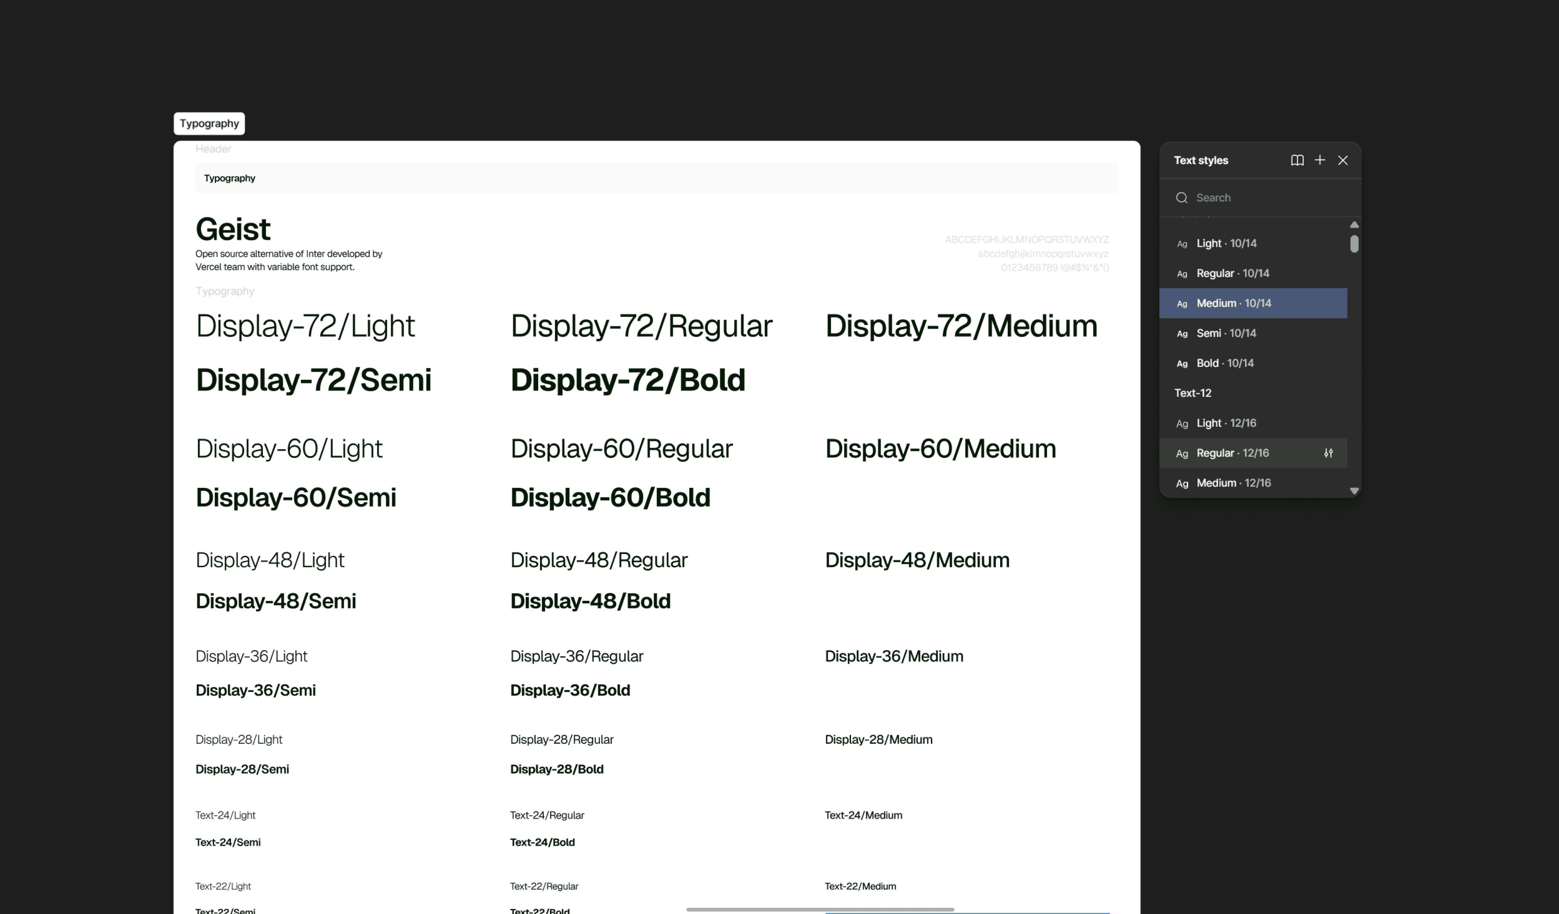Screen dimensions: 1559x914
Task: Click the horizontal scrollbar at canvas bottom
Action: tap(820, 909)
